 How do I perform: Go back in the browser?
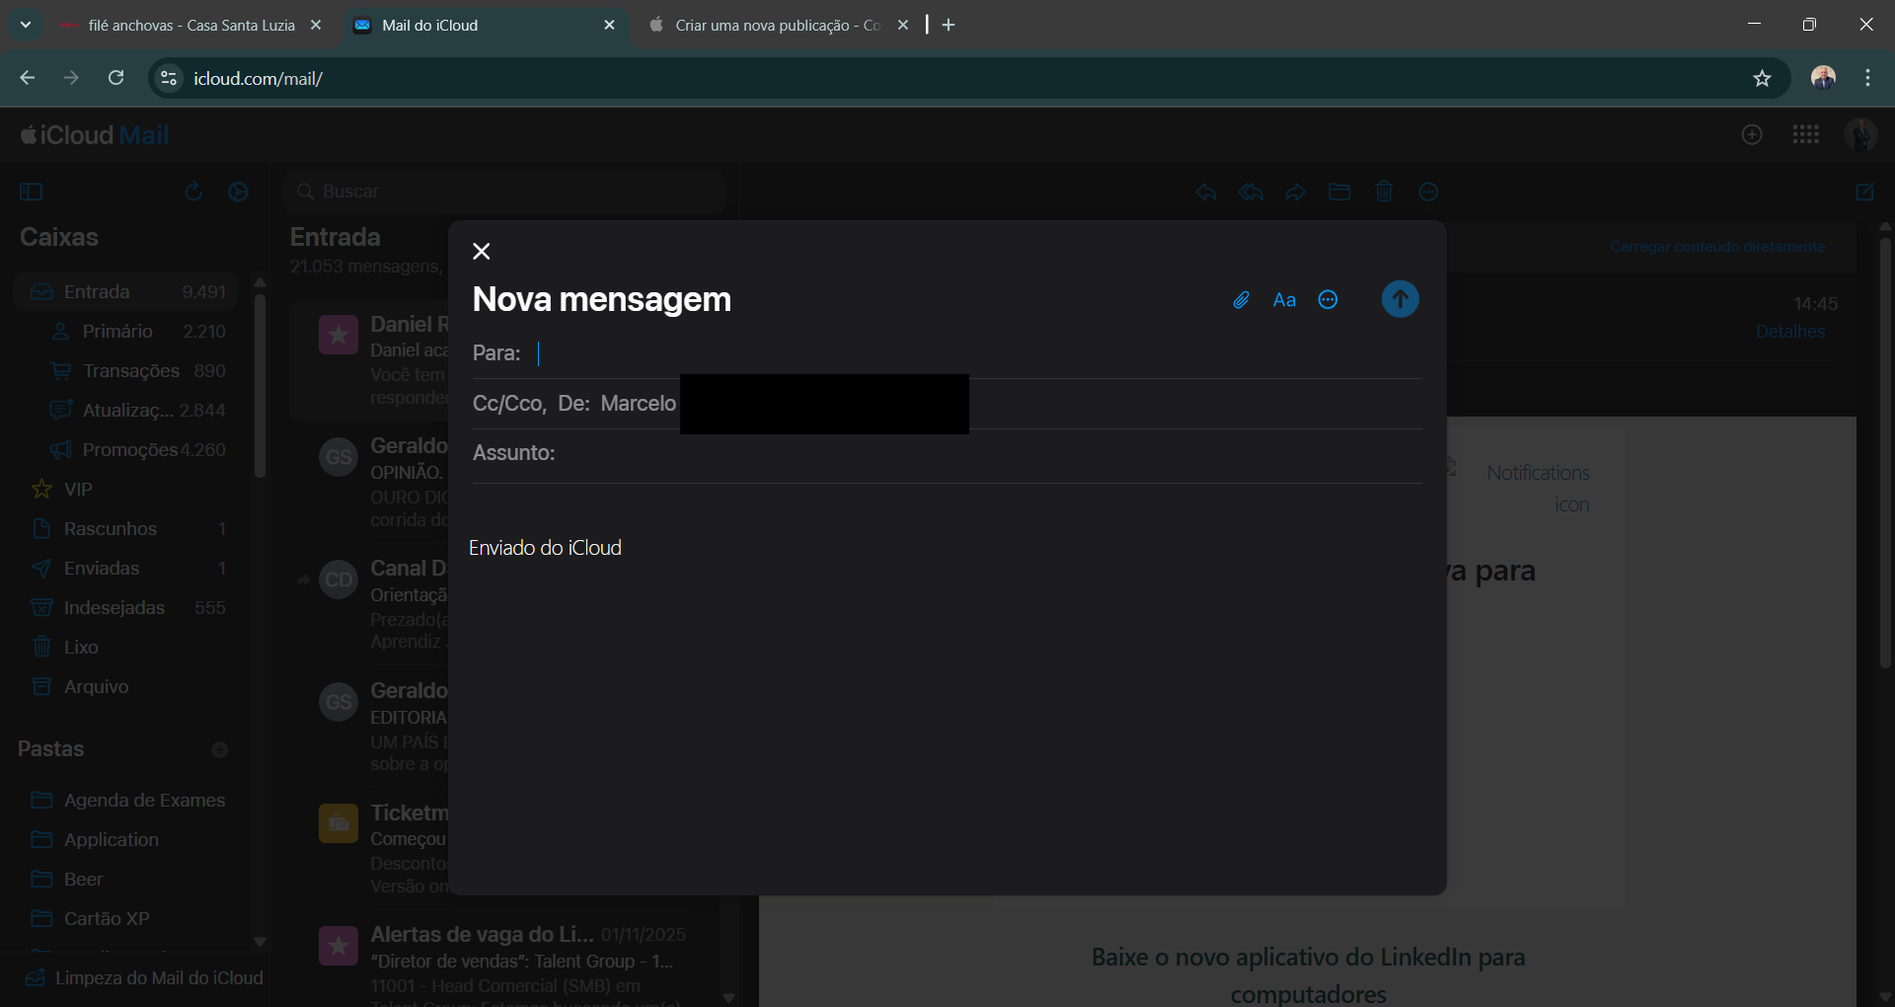click(28, 78)
